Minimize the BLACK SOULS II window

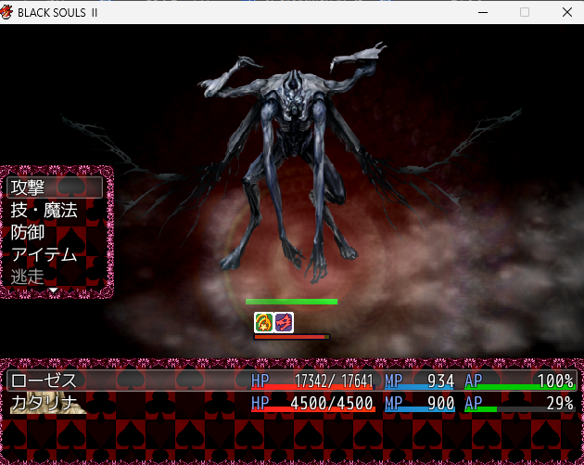(x=483, y=12)
